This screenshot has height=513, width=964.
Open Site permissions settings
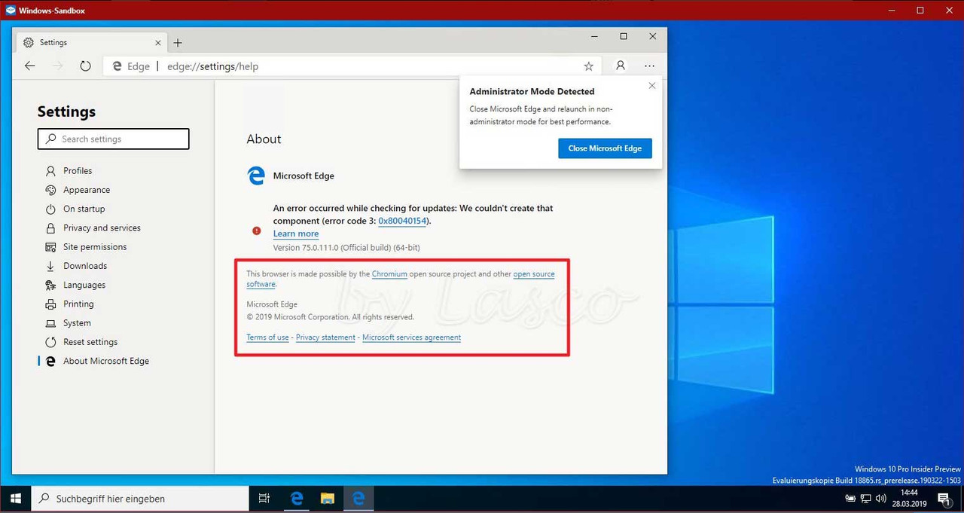click(95, 247)
